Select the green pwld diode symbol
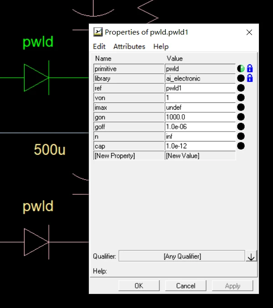 (36, 78)
